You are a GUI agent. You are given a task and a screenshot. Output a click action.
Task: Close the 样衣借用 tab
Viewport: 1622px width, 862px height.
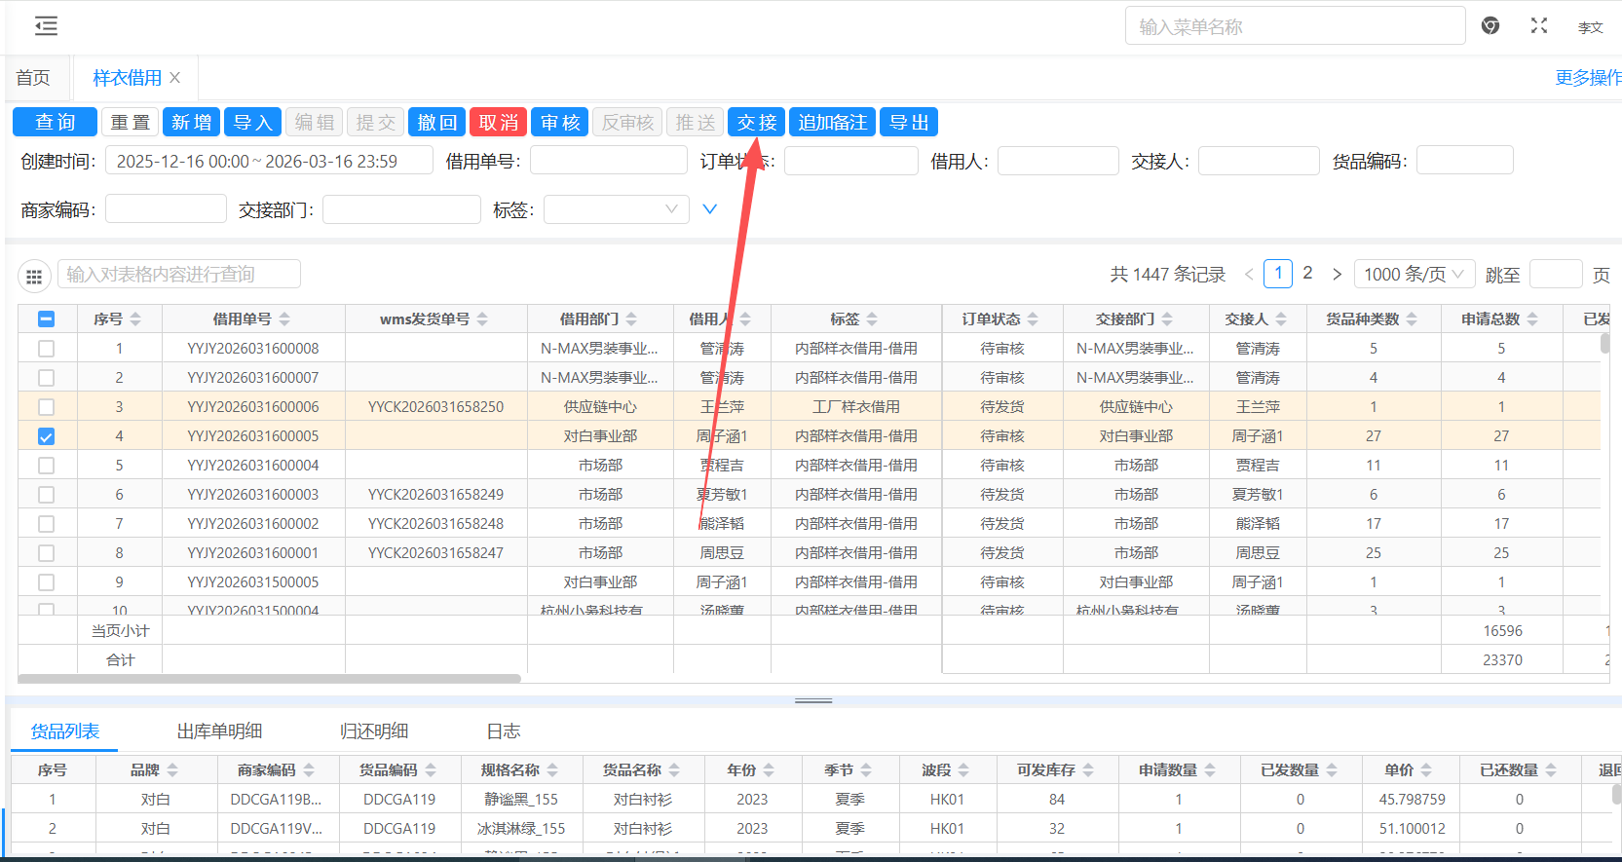click(175, 78)
